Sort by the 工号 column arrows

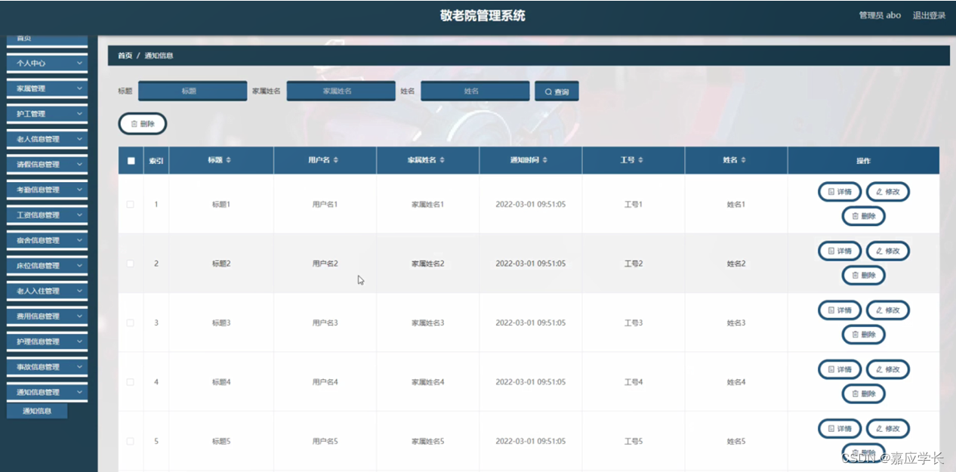pos(640,160)
